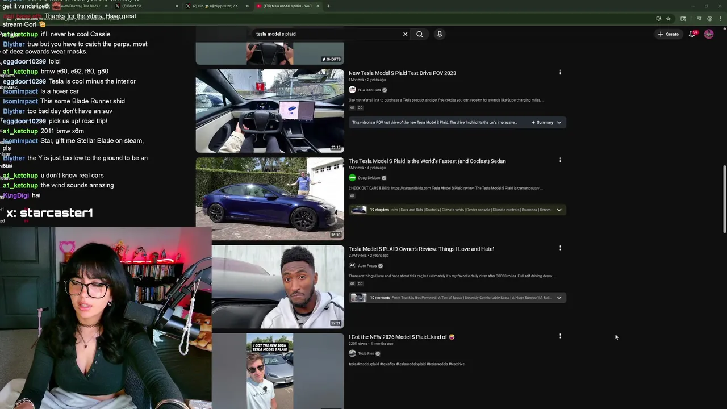Open more options for Test Drive POV video
Viewport: 727px width, 409px height.
click(x=560, y=72)
